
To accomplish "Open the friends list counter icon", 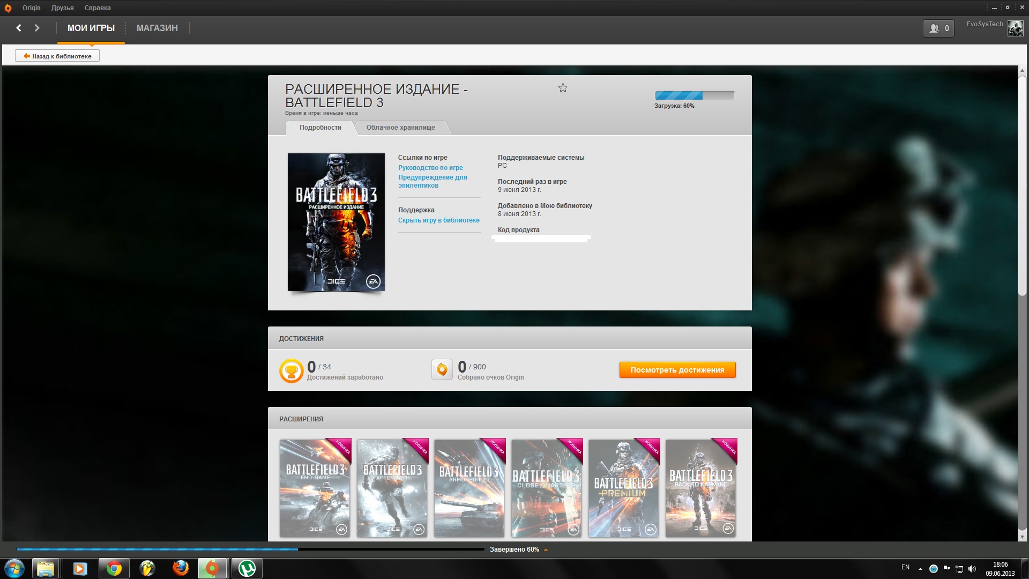I will [938, 28].
